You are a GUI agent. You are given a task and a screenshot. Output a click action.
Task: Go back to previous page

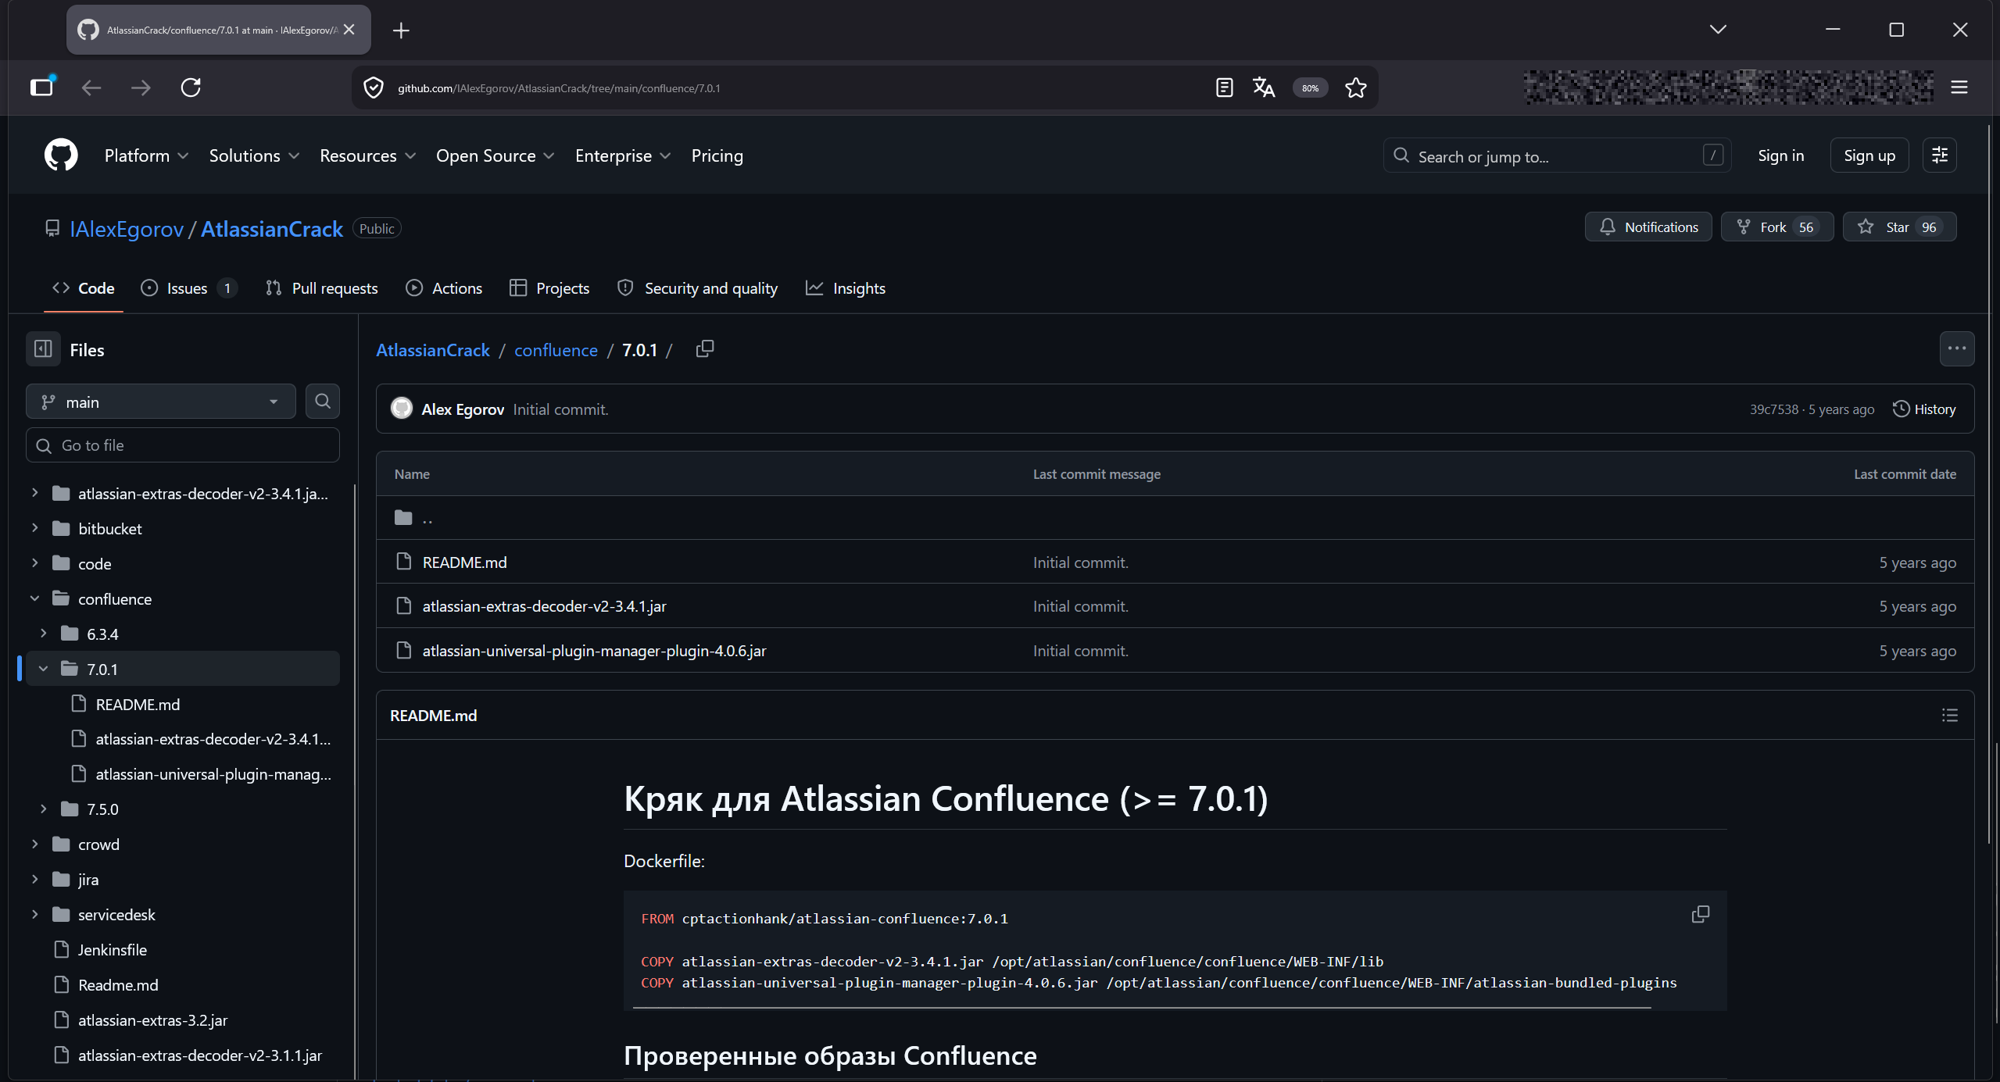(x=91, y=87)
